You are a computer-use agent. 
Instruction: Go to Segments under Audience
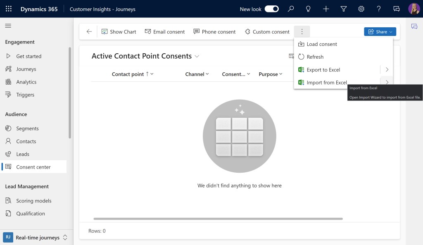(28, 128)
